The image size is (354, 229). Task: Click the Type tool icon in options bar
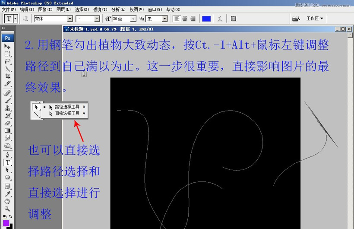[9, 19]
